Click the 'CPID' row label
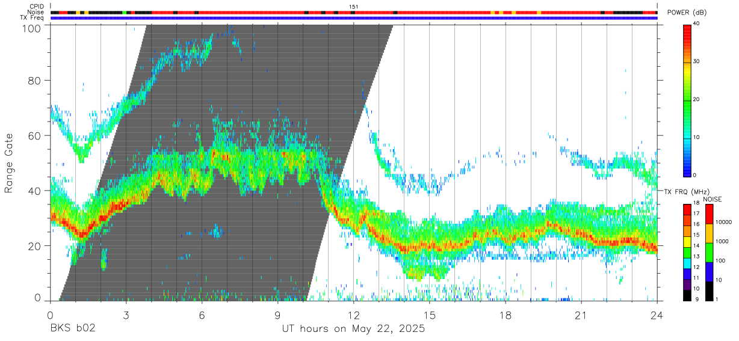 click(36, 7)
